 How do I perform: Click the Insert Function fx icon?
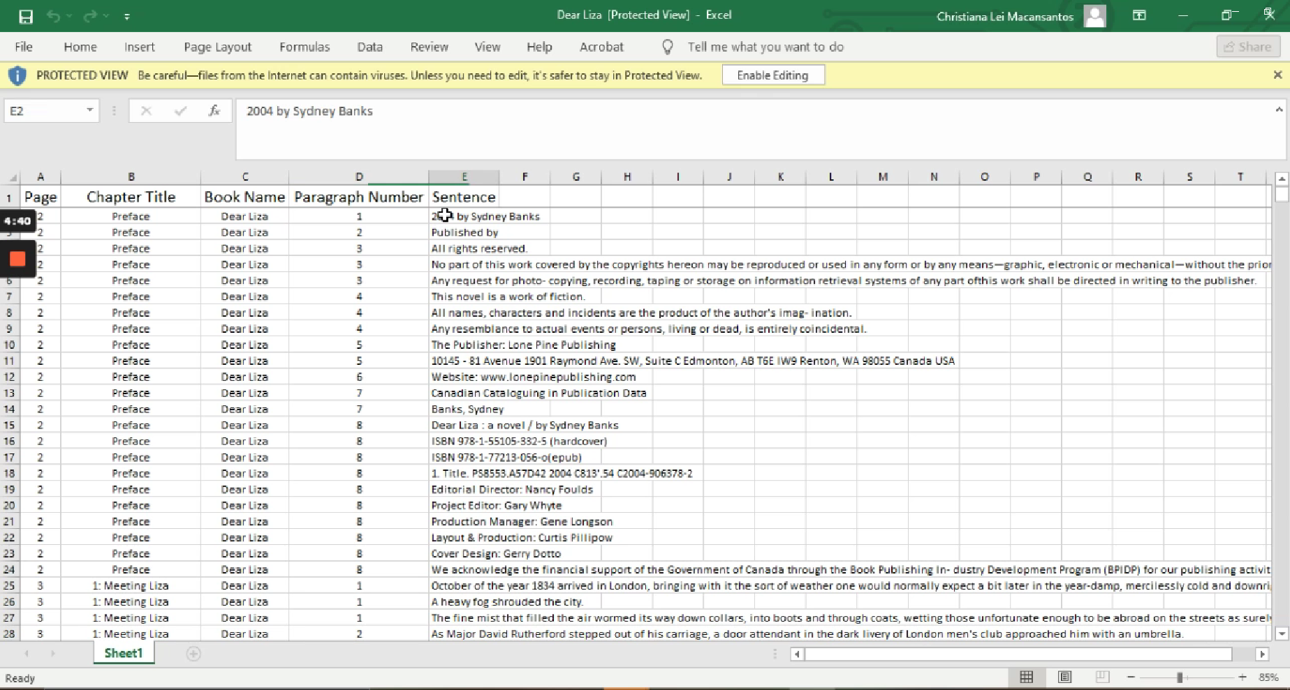point(214,111)
